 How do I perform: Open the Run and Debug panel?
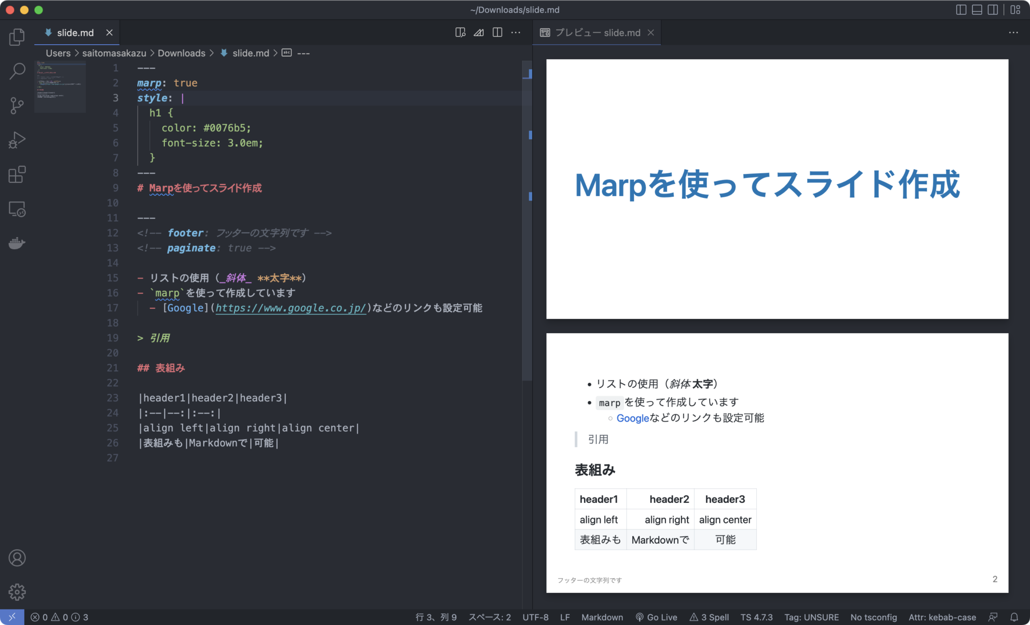pos(17,140)
